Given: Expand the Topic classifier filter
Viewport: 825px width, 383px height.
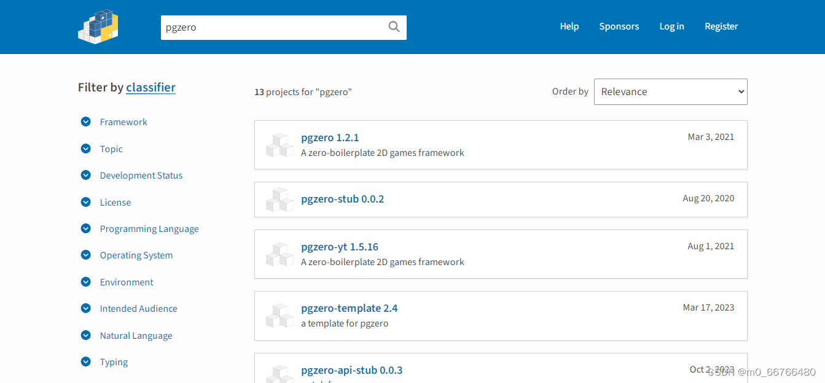Looking at the screenshot, I should [x=85, y=149].
